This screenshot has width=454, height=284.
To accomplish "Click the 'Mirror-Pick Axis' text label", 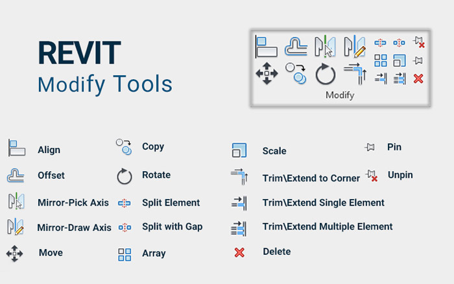I will tap(73, 203).
